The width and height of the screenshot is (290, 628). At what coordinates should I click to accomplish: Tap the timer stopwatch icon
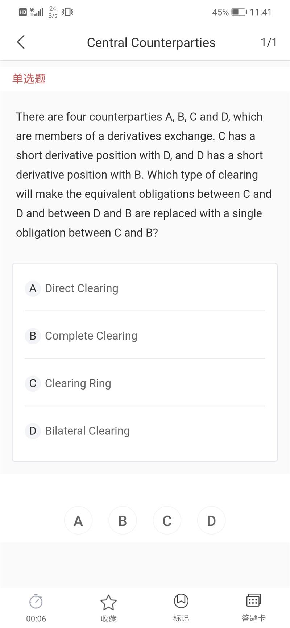(x=36, y=602)
